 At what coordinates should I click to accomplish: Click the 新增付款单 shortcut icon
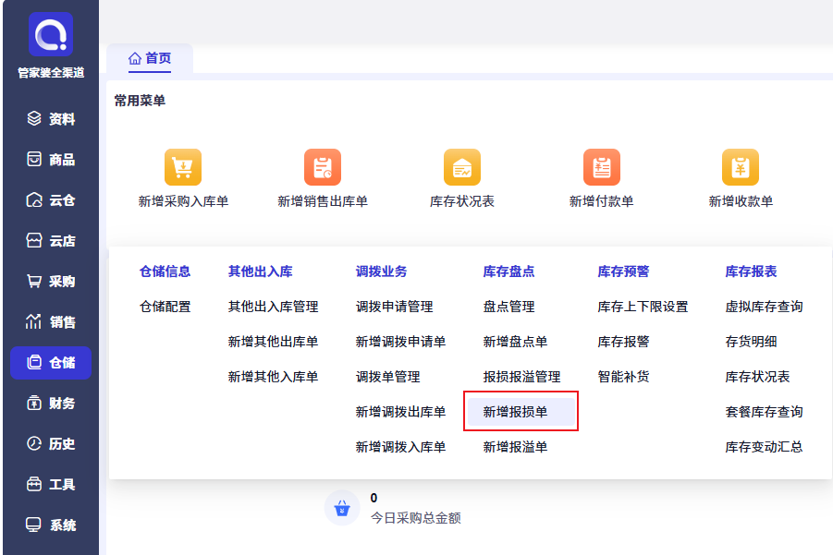point(601,167)
